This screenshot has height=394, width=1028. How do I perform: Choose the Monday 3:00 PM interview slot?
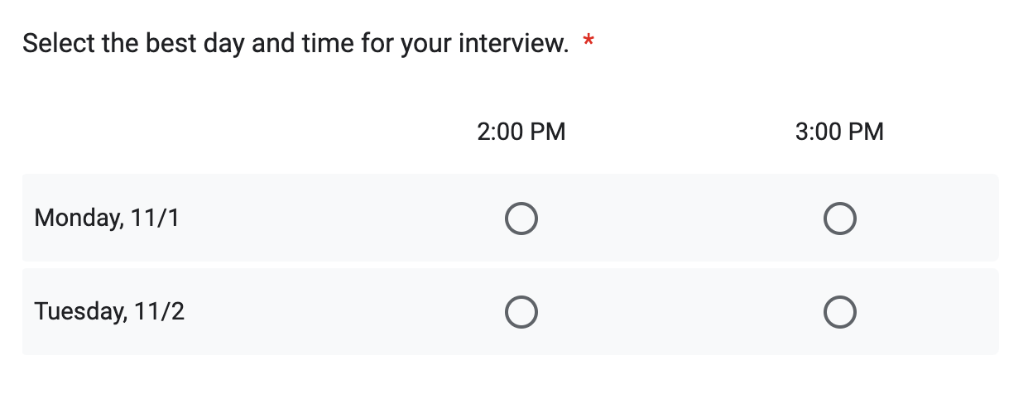(x=840, y=219)
